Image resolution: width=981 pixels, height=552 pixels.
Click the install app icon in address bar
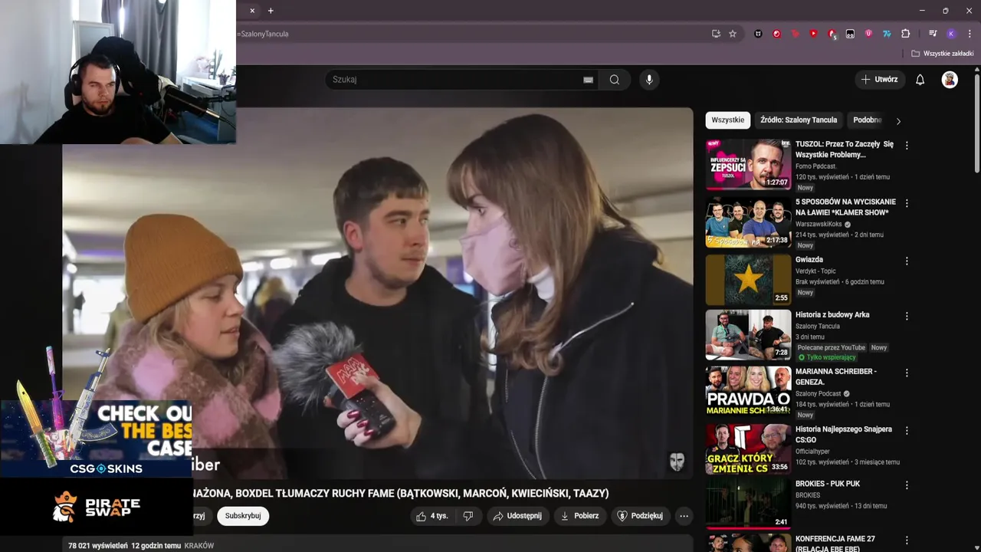(x=716, y=34)
